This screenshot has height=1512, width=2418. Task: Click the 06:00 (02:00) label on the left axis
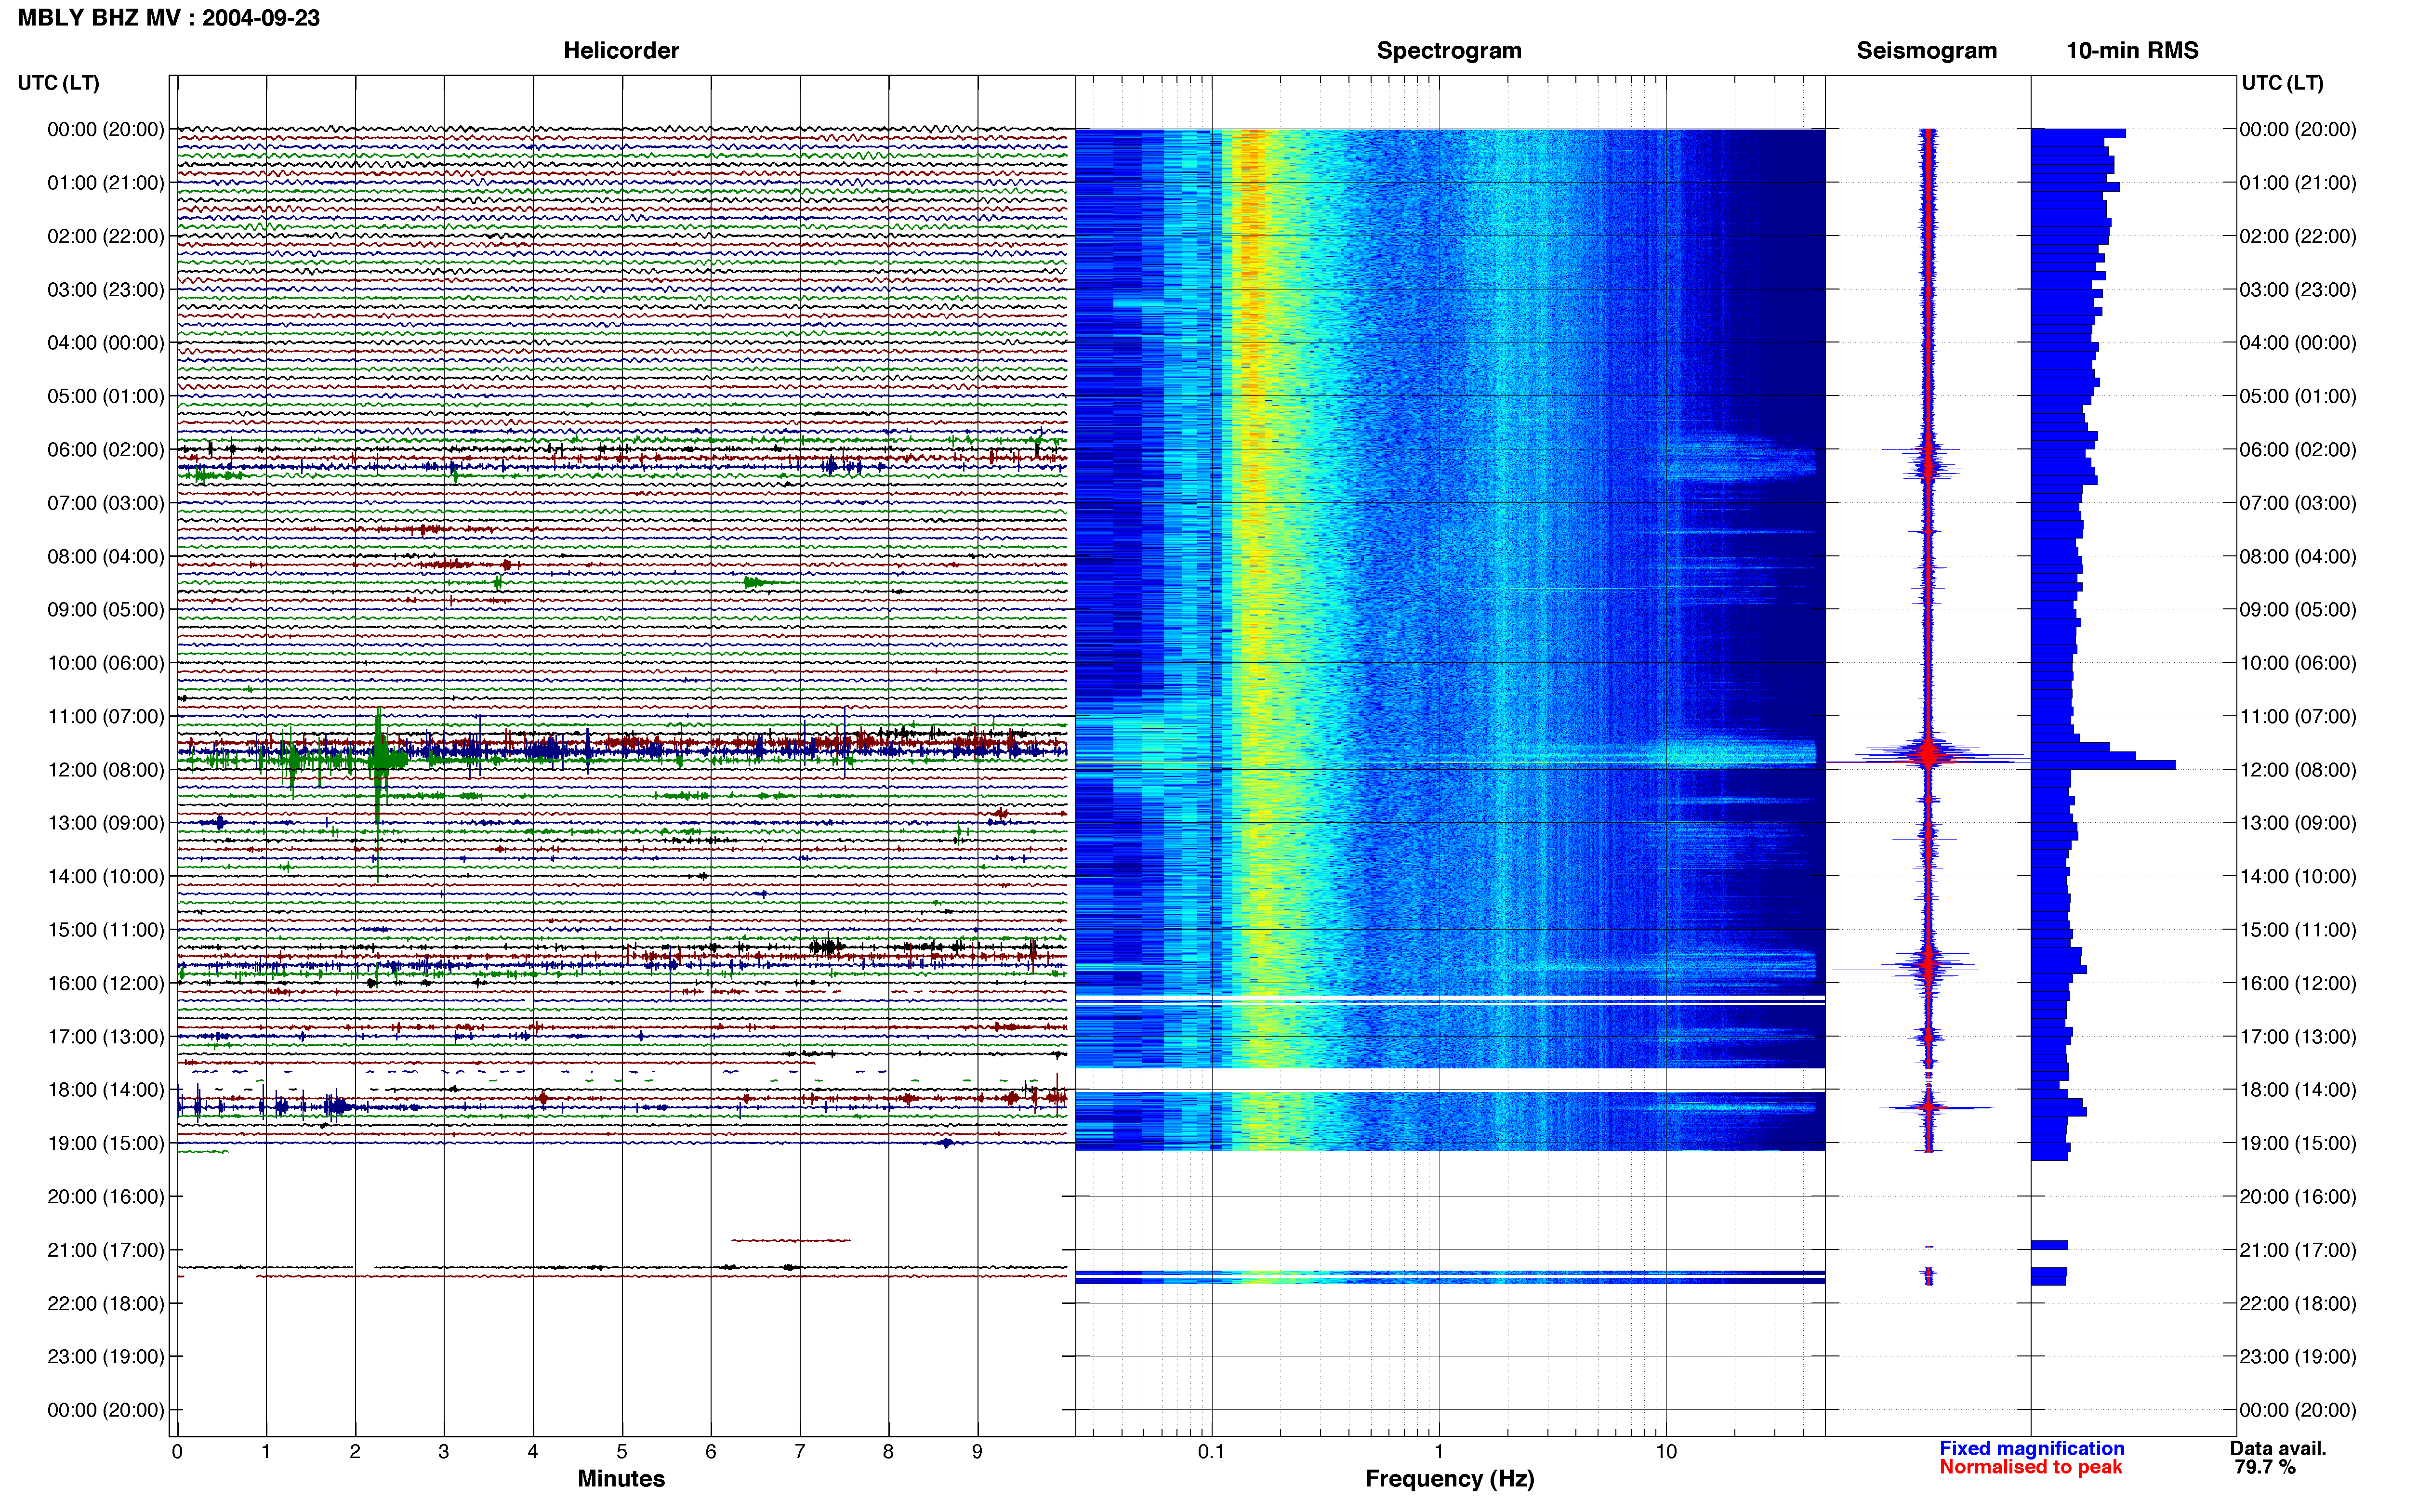(x=106, y=450)
